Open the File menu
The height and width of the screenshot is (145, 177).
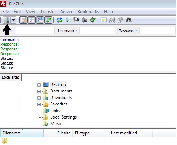(x=5, y=12)
